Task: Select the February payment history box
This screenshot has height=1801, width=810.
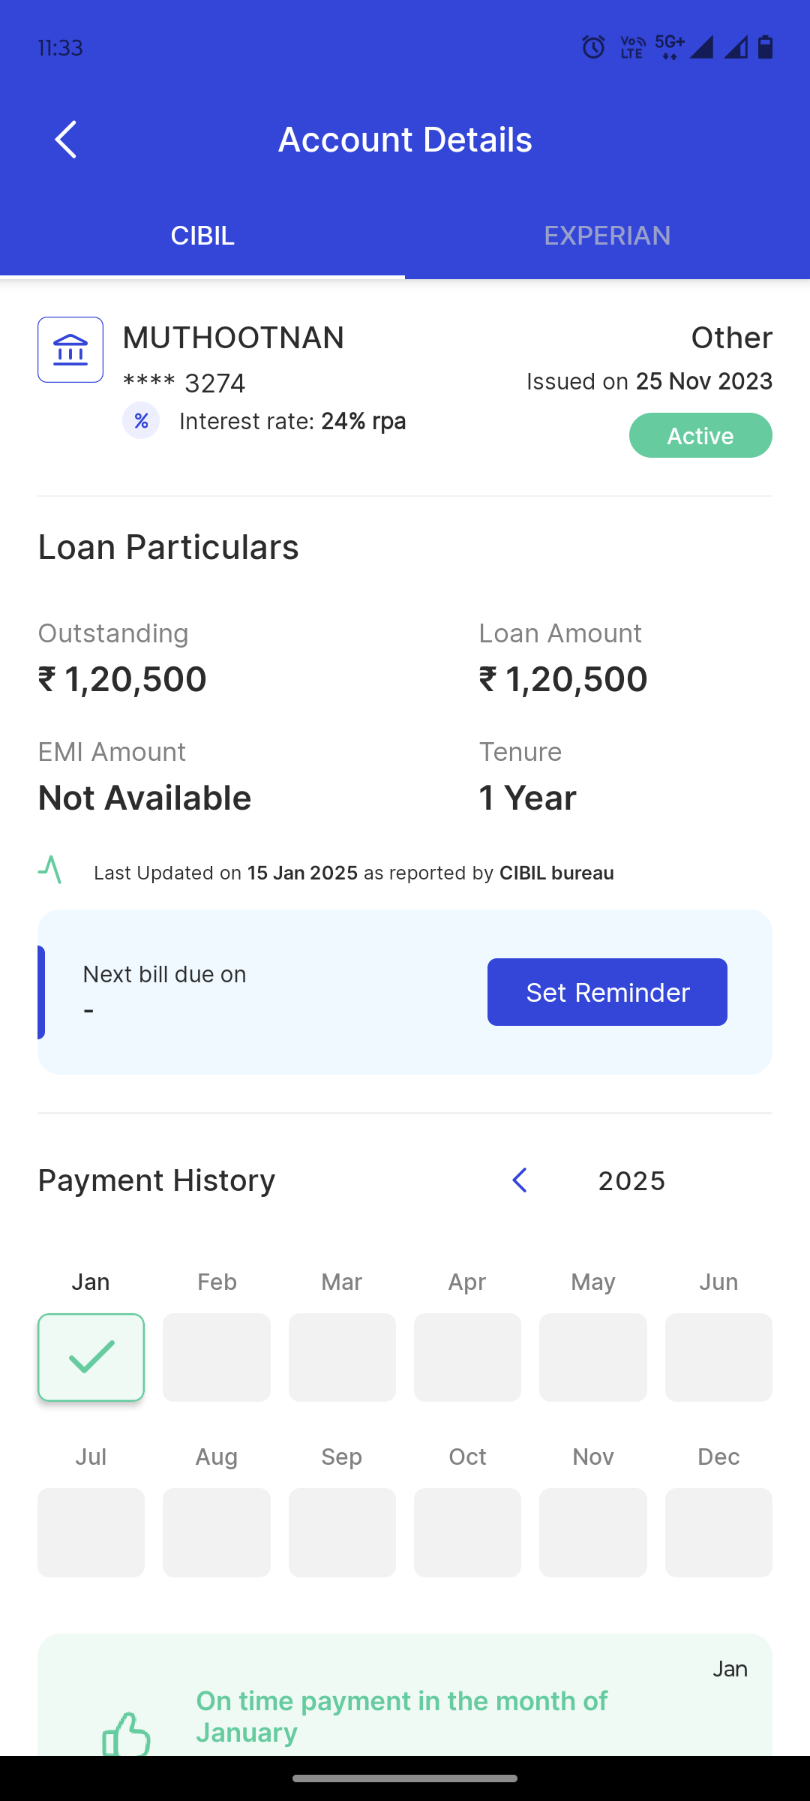Action: (x=217, y=1357)
